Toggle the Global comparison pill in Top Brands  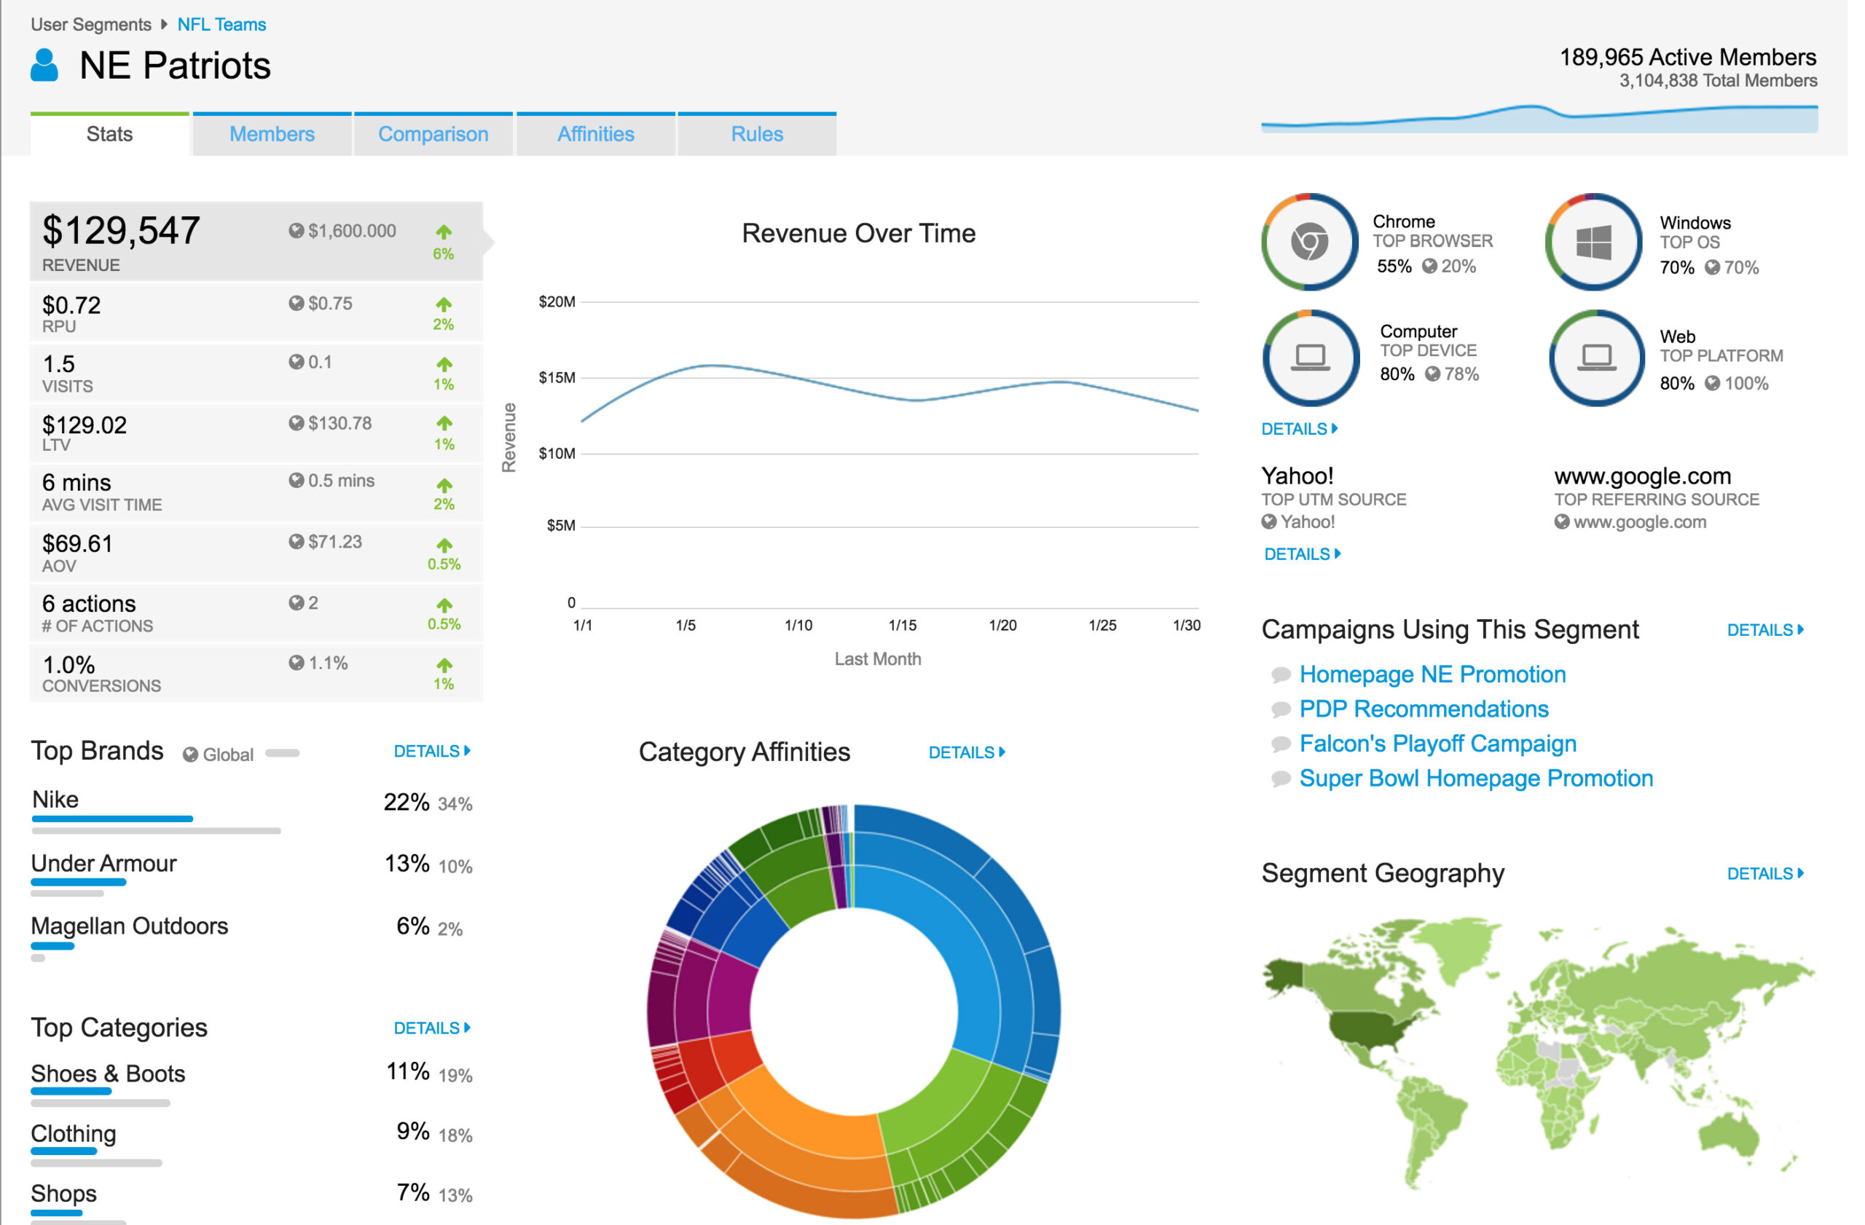pos(282,754)
